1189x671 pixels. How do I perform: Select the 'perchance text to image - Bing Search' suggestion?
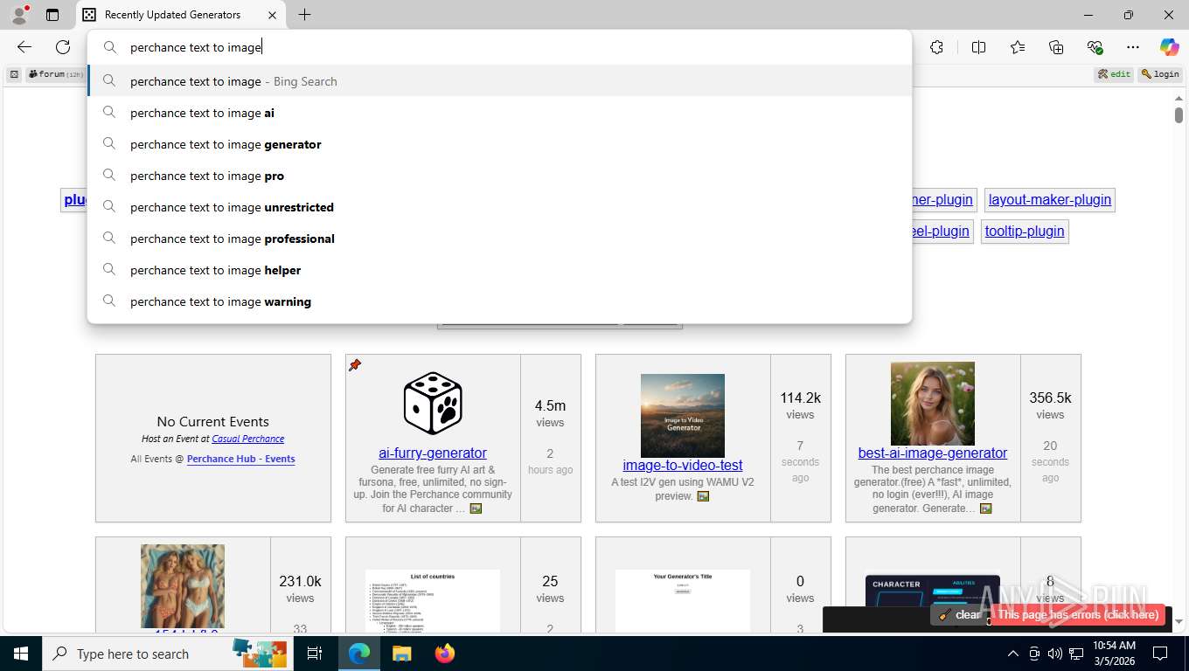(499, 81)
